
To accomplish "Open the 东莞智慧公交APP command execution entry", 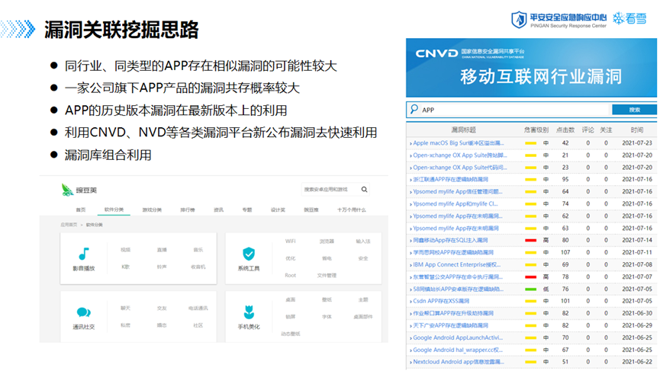I will click(458, 277).
